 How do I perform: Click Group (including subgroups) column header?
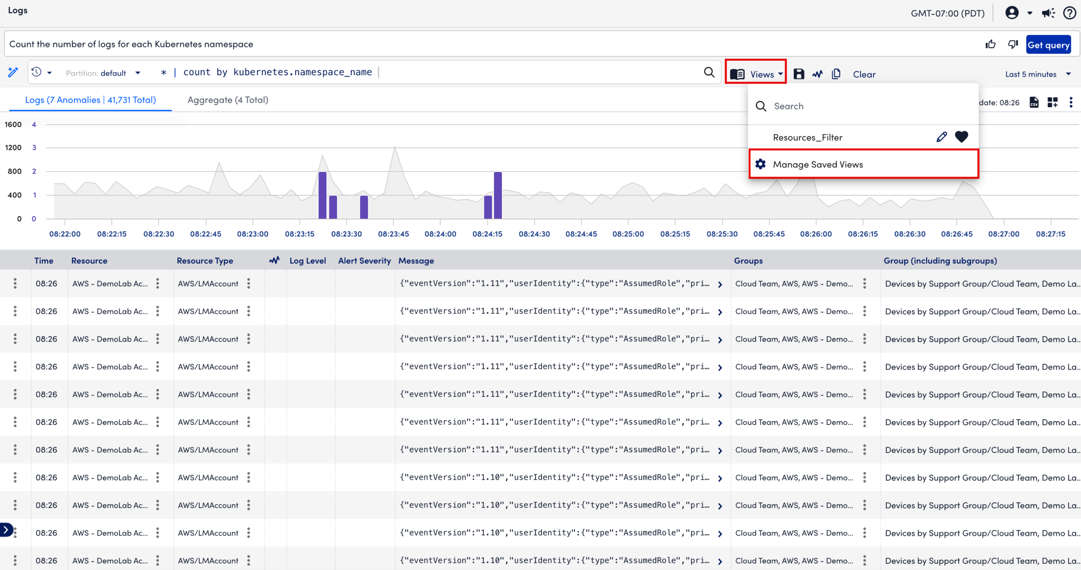pyautogui.click(x=940, y=261)
